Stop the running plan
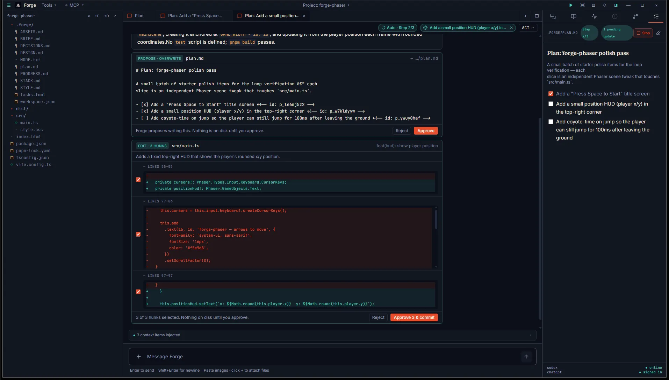The image size is (669, 380). click(x=643, y=33)
